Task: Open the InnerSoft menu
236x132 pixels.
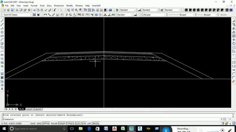Action: [x=96, y=5]
